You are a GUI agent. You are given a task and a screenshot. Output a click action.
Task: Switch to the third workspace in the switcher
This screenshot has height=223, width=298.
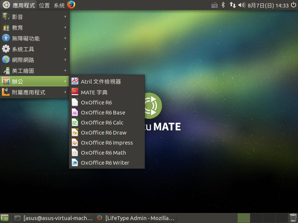[x=269, y=218]
